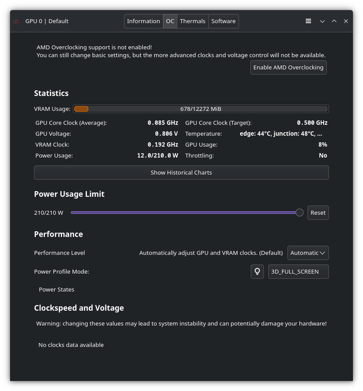Open the GPU 0 | Default profile selector
Viewport: 363px width, 391px height.
(47, 21)
